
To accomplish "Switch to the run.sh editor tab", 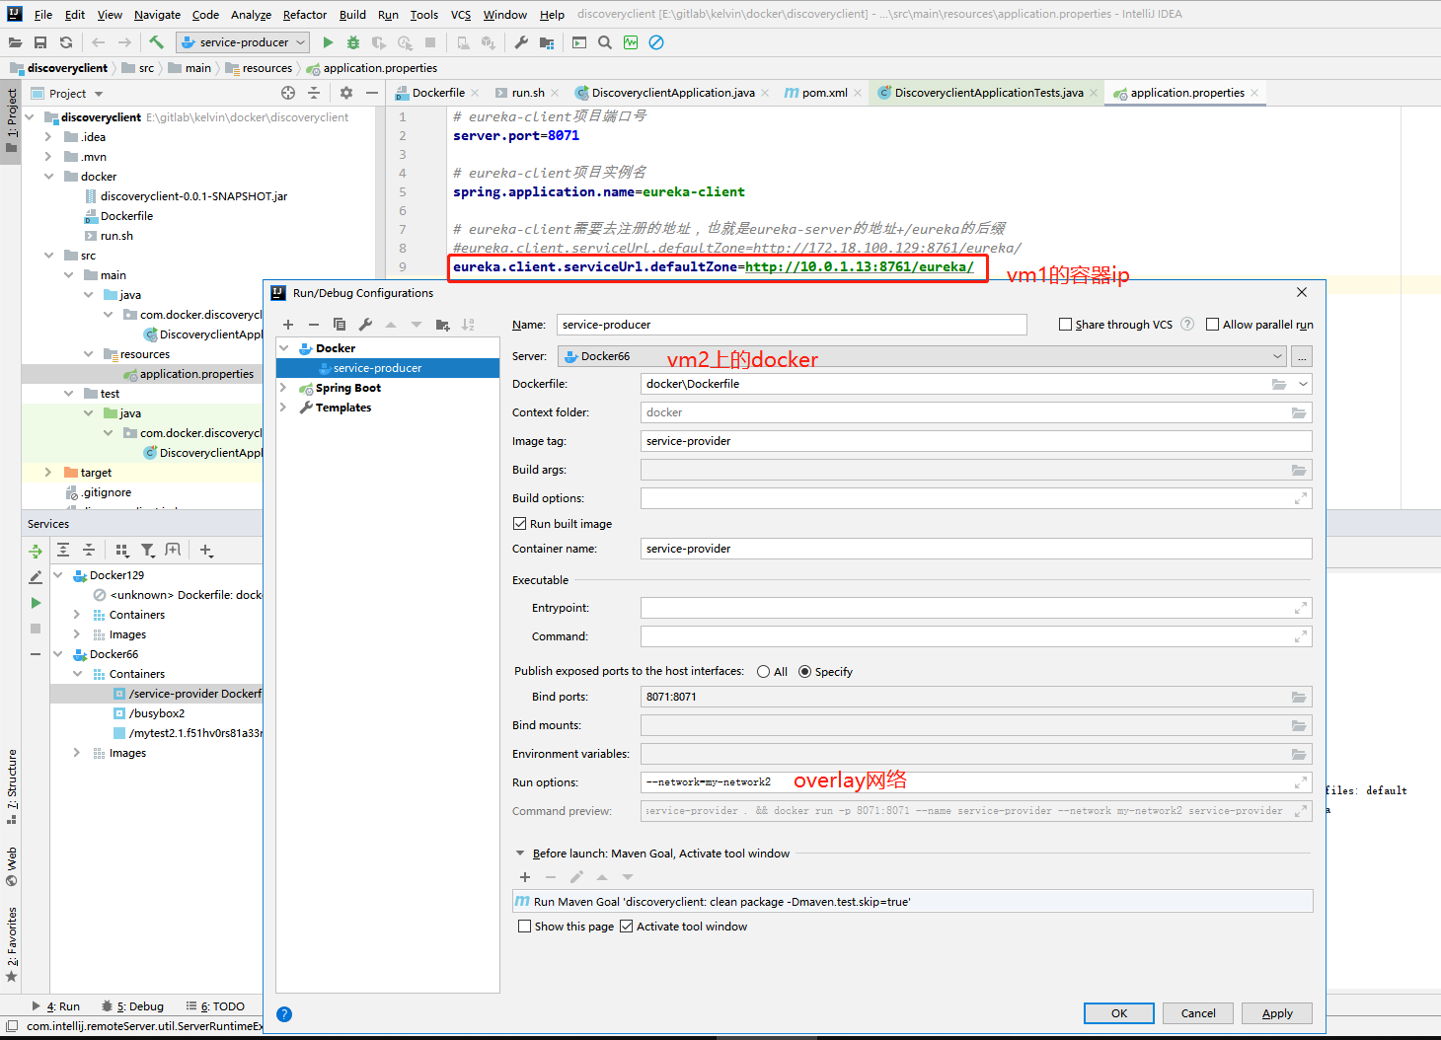I will point(527,93).
